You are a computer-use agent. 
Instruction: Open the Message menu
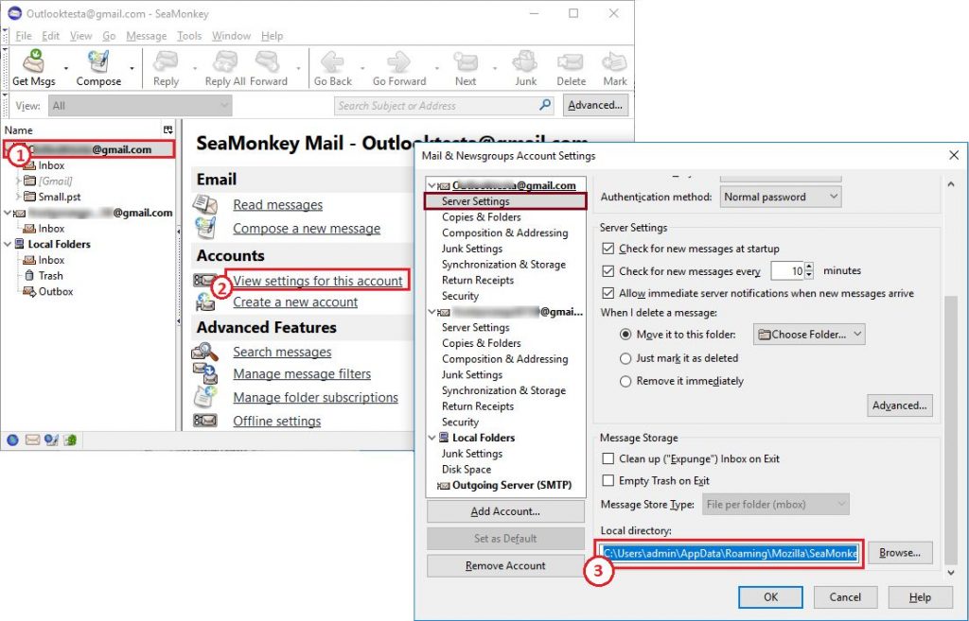pyautogui.click(x=146, y=36)
